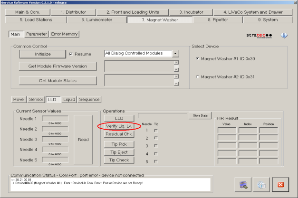This screenshot has width=298, height=198.
Task: Open the All Dialog Controlled Modules dropdown
Action: pyautogui.click(x=175, y=54)
